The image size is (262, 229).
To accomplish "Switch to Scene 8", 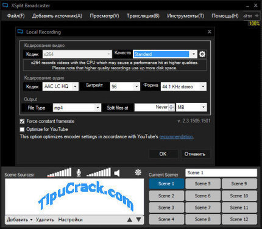I will (x=203, y=219).
